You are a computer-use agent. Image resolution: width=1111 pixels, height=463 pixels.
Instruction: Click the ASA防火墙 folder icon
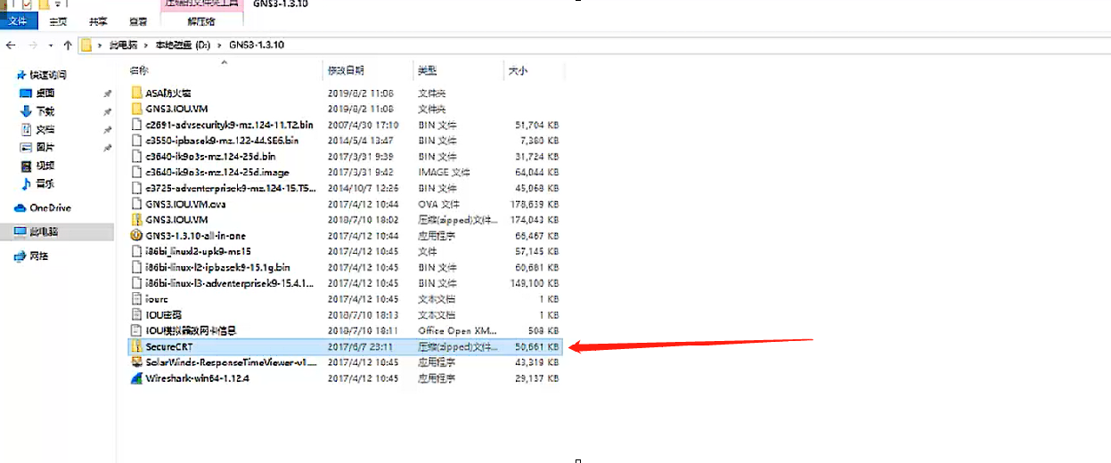coord(136,93)
